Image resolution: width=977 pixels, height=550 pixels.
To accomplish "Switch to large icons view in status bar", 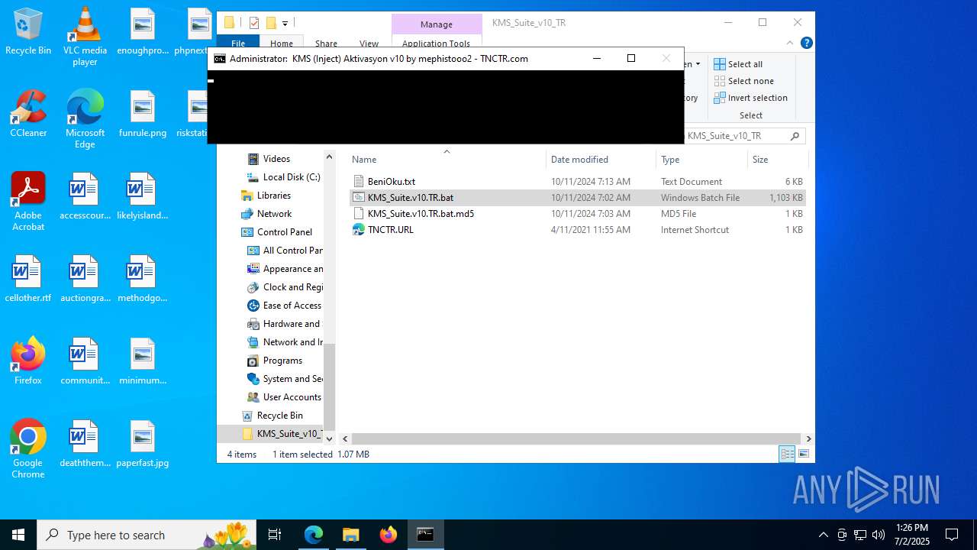I will [x=803, y=454].
